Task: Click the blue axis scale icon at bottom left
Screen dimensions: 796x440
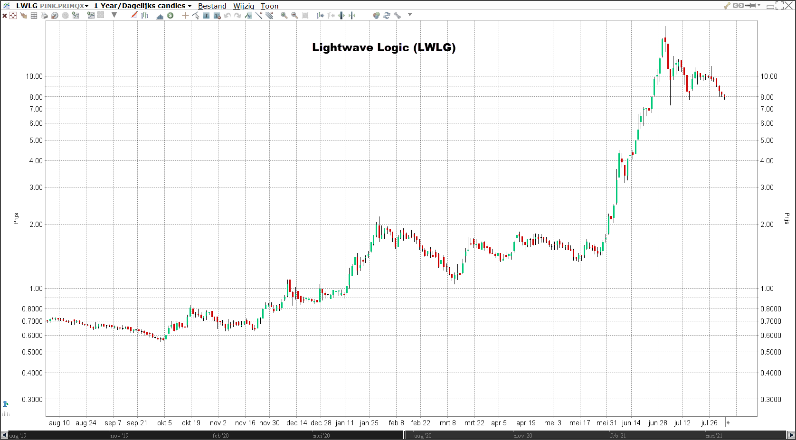Action: tap(6, 404)
